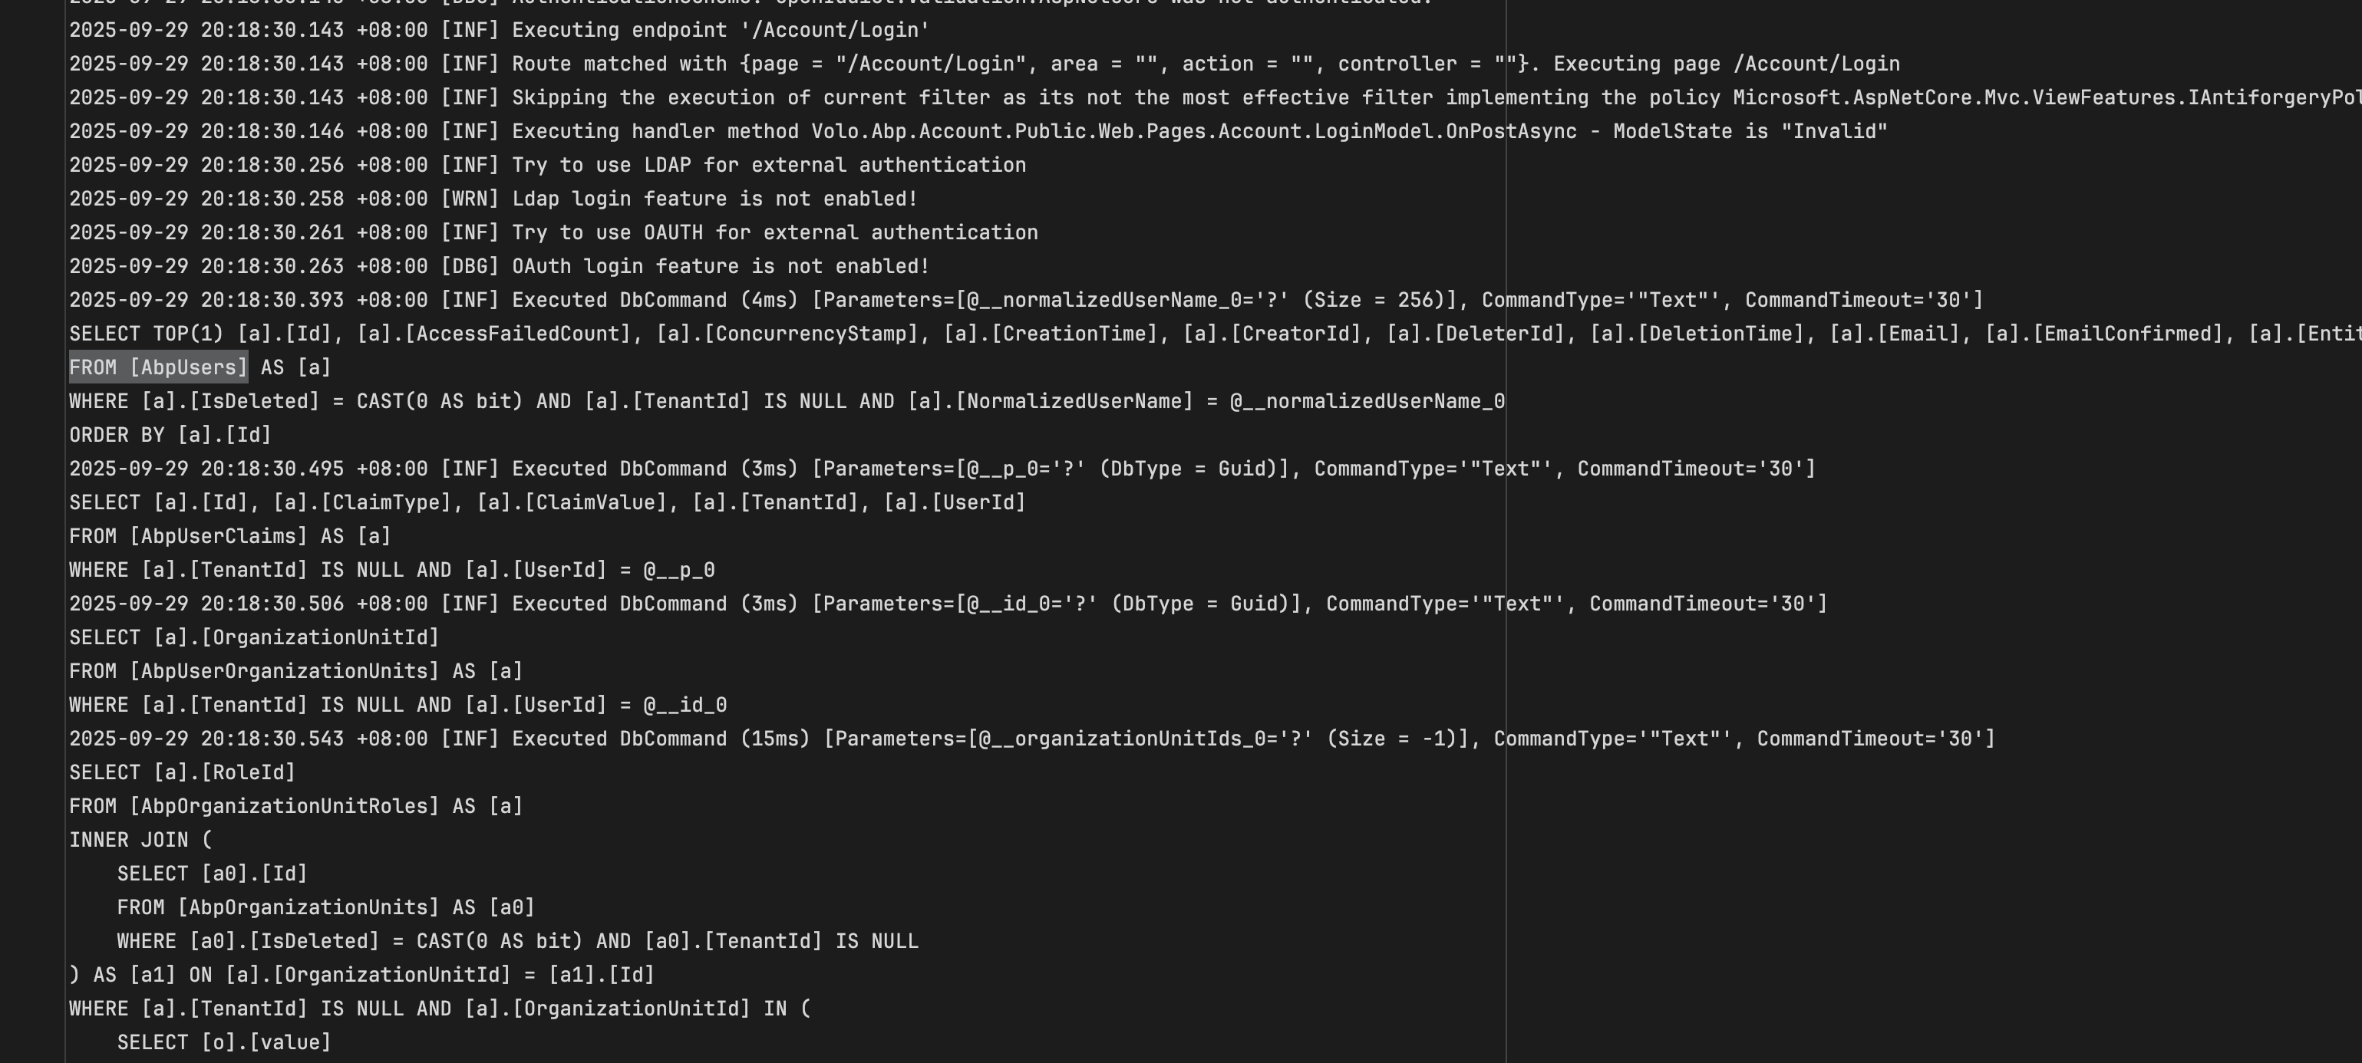The width and height of the screenshot is (2362, 1063).
Task: Click the [WRN] tag on the Ldap line
Action: coord(470,199)
